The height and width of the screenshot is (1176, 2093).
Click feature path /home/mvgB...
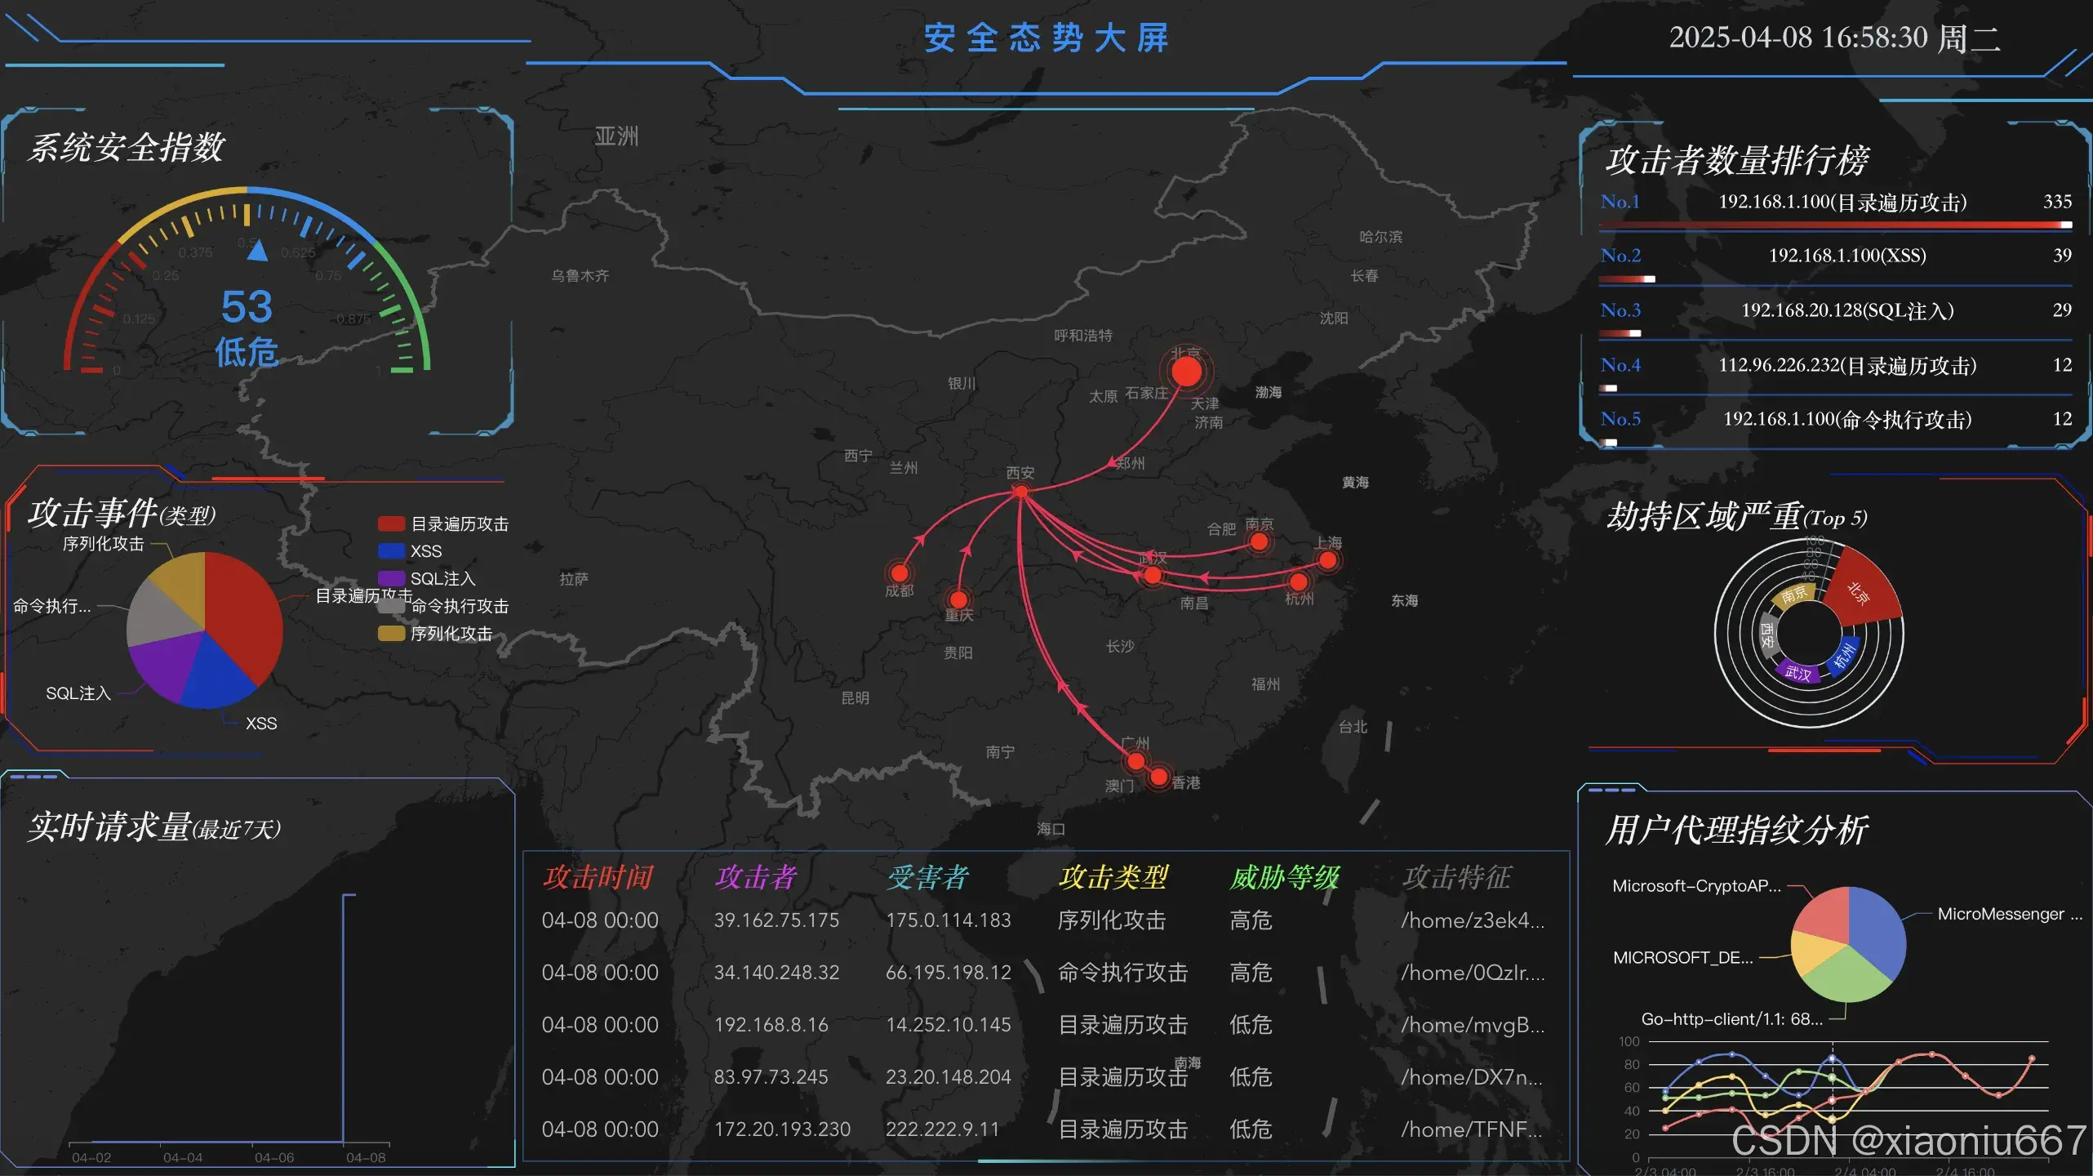(x=1472, y=1025)
